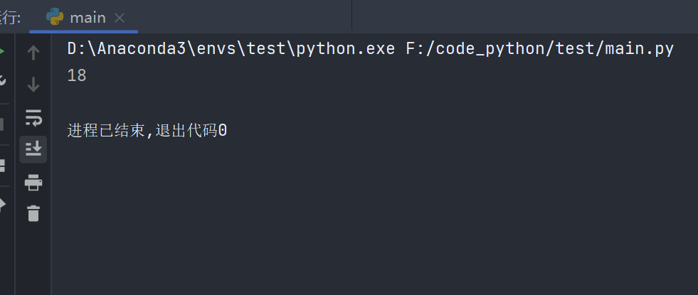Toggle soft-wrap for console output
Image resolution: width=698 pixels, height=295 pixels.
point(33,117)
